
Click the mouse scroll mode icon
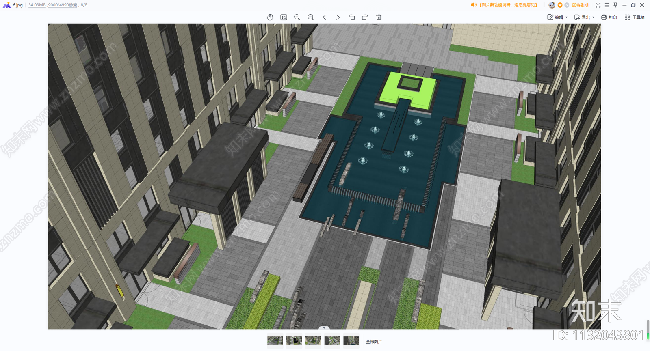(270, 17)
